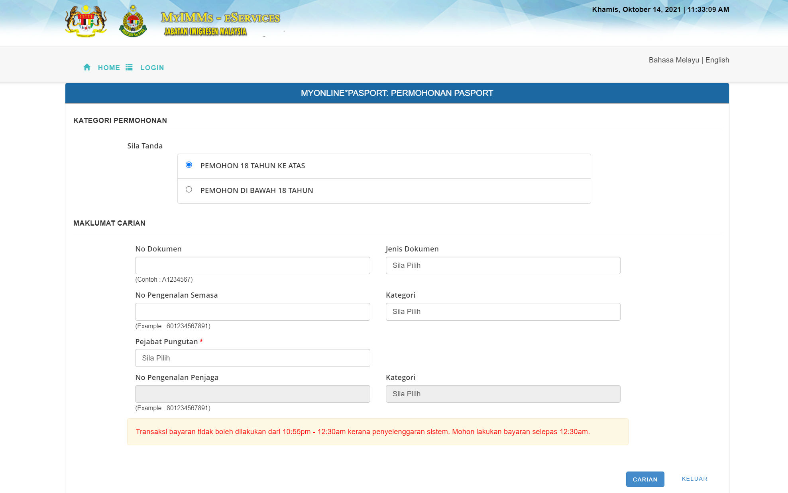This screenshot has height=493, width=788.
Task: Click the Jabatan Imigresen Malaysia logo
Action: 133,22
